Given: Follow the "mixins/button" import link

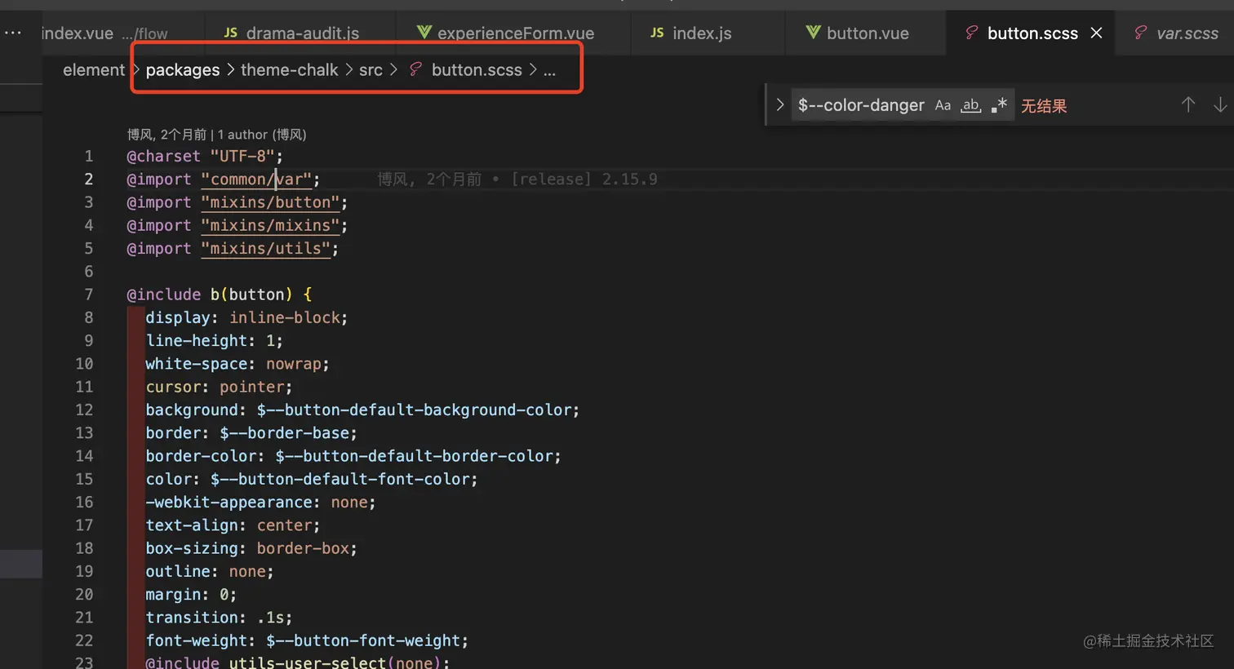Looking at the screenshot, I should click(x=270, y=202).
